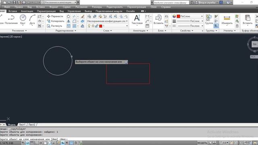Viewport: 258px width, 145px height.
Task: Click the red layer color swatch in Слои
Action: pos(101,26)
